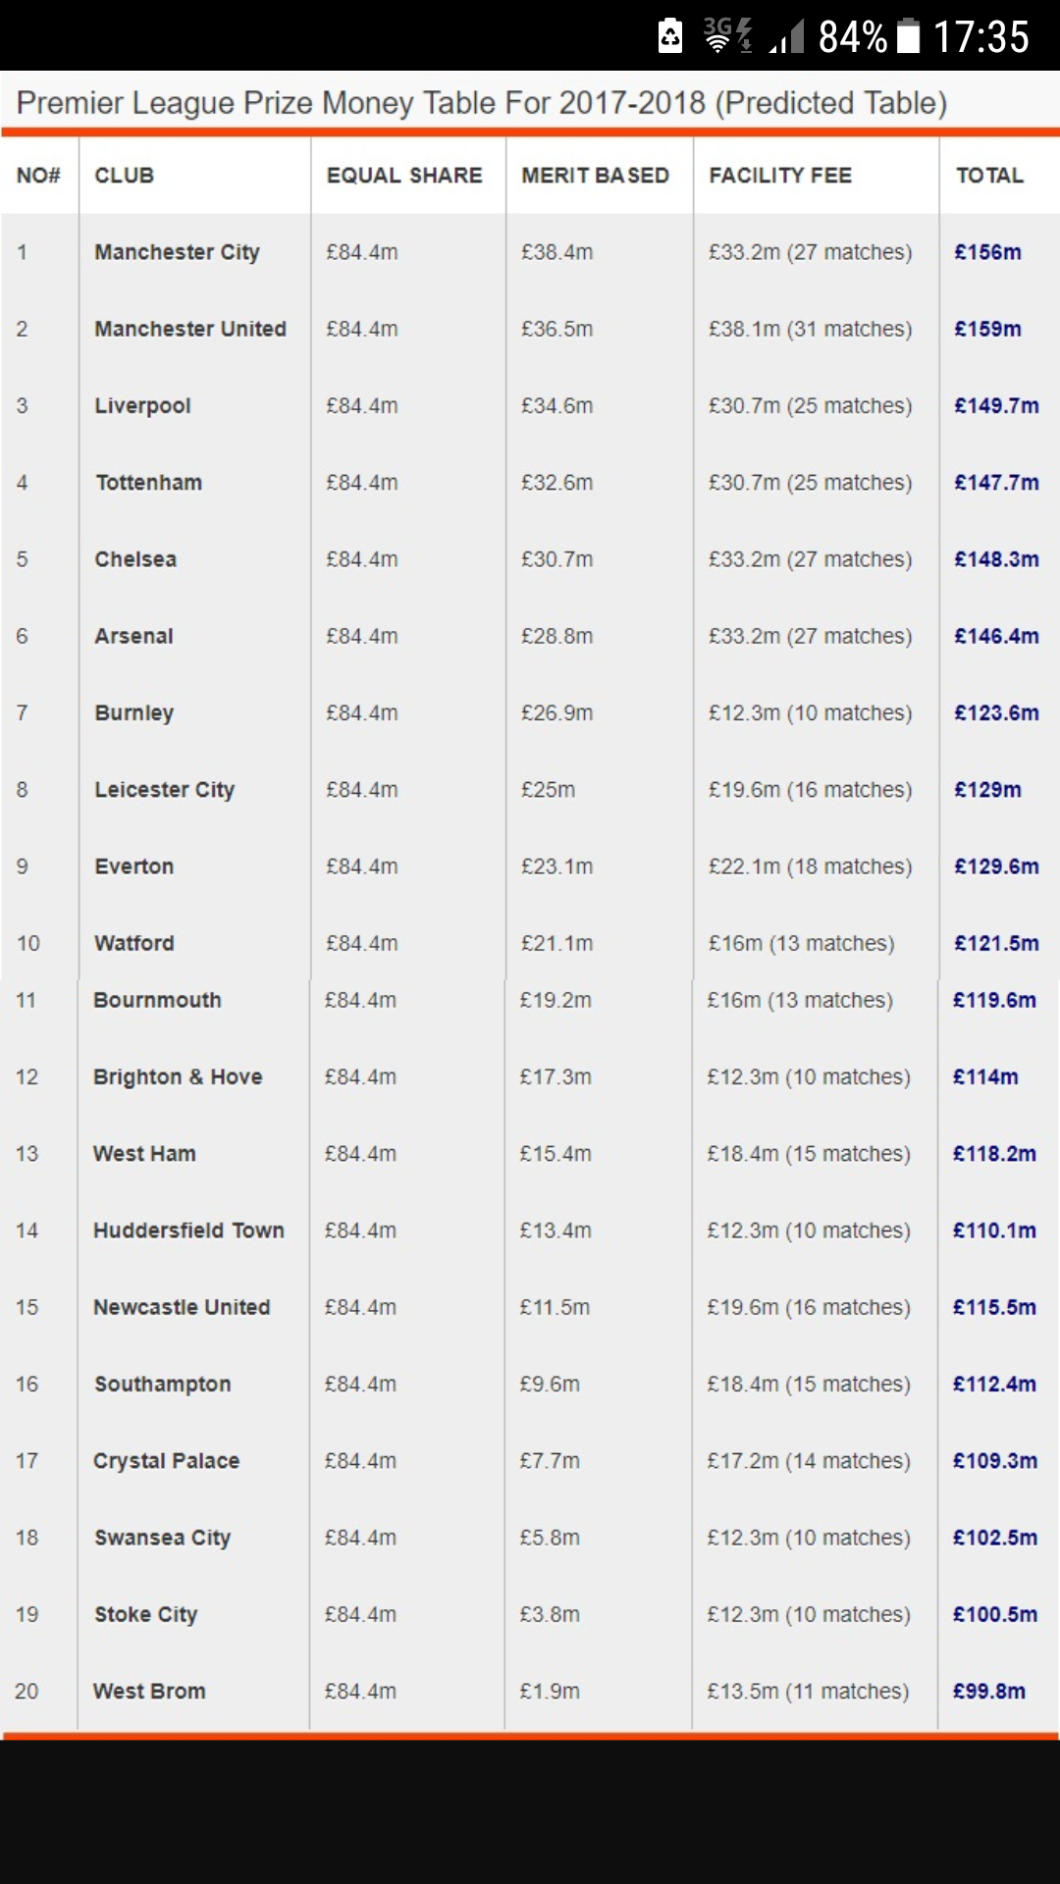The height and width of the screenshot is (1884, 1060).
Task: Click the Premier League Prize Money title
Action: tap(482, 102)
